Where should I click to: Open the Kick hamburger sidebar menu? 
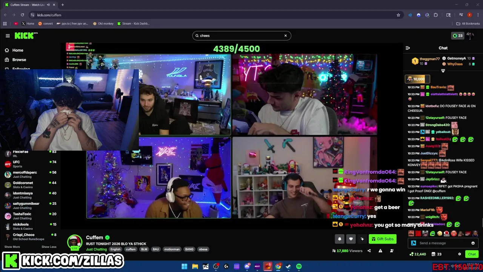8,36
